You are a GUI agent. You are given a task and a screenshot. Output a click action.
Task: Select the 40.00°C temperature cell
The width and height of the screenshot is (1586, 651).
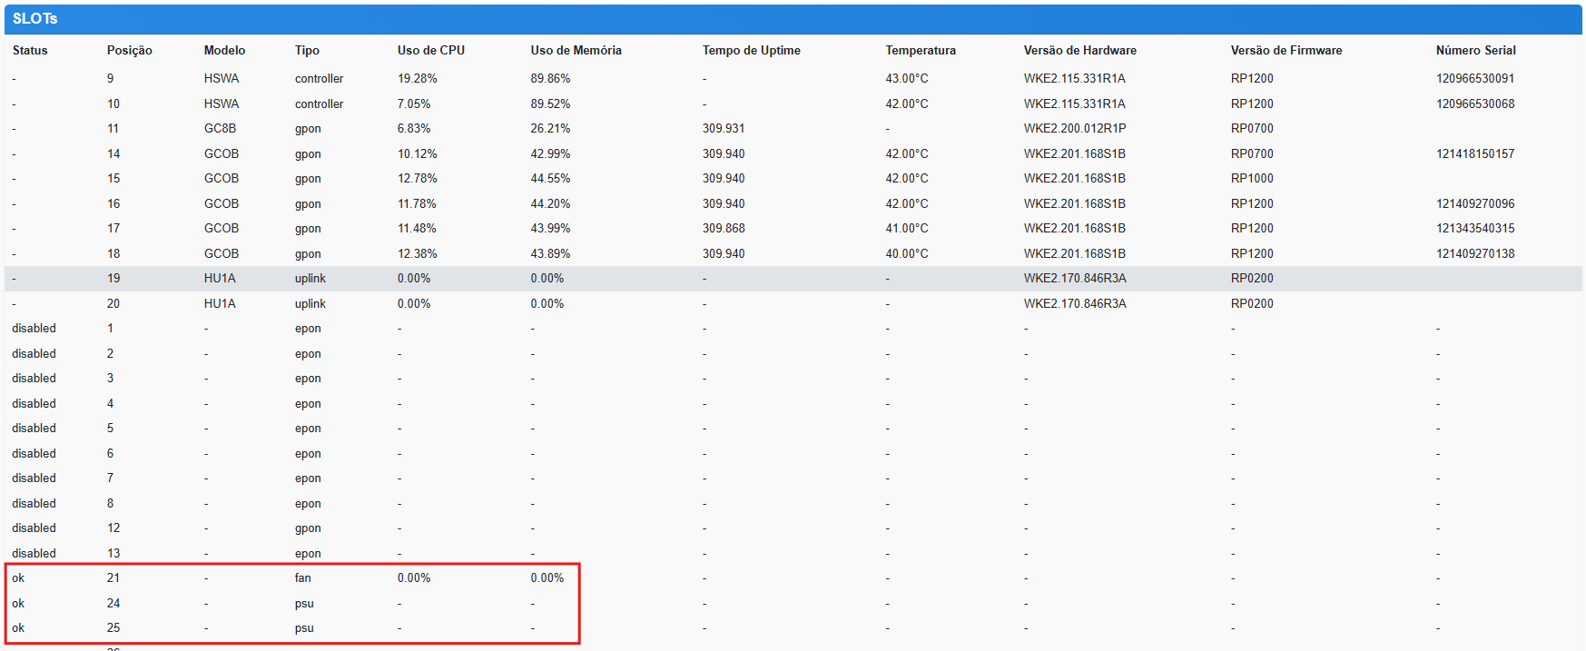tap(906, 254)
